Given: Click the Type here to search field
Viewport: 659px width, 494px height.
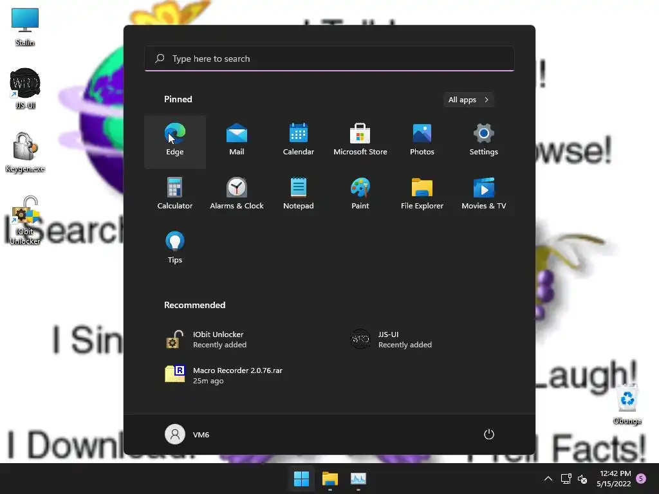Looking at the screenshot, I should [329, 59].
